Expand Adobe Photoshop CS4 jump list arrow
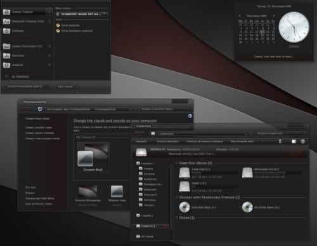 (x=49, y=46)
